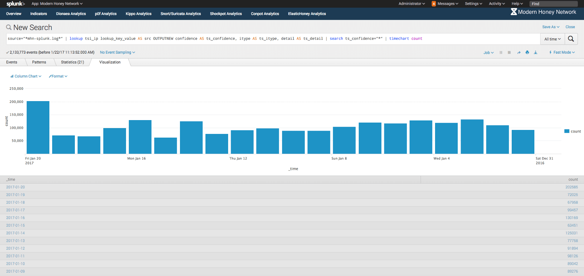This screenshot has height=276, width=584.
Task: Stop the search job
Action: [509, 53]
